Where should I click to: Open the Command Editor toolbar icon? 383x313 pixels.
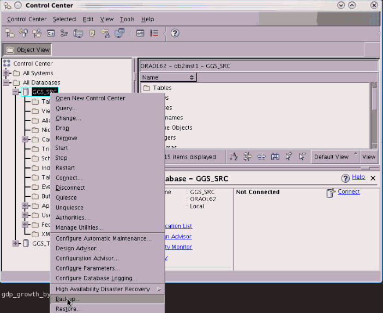[x=51, y=33]
